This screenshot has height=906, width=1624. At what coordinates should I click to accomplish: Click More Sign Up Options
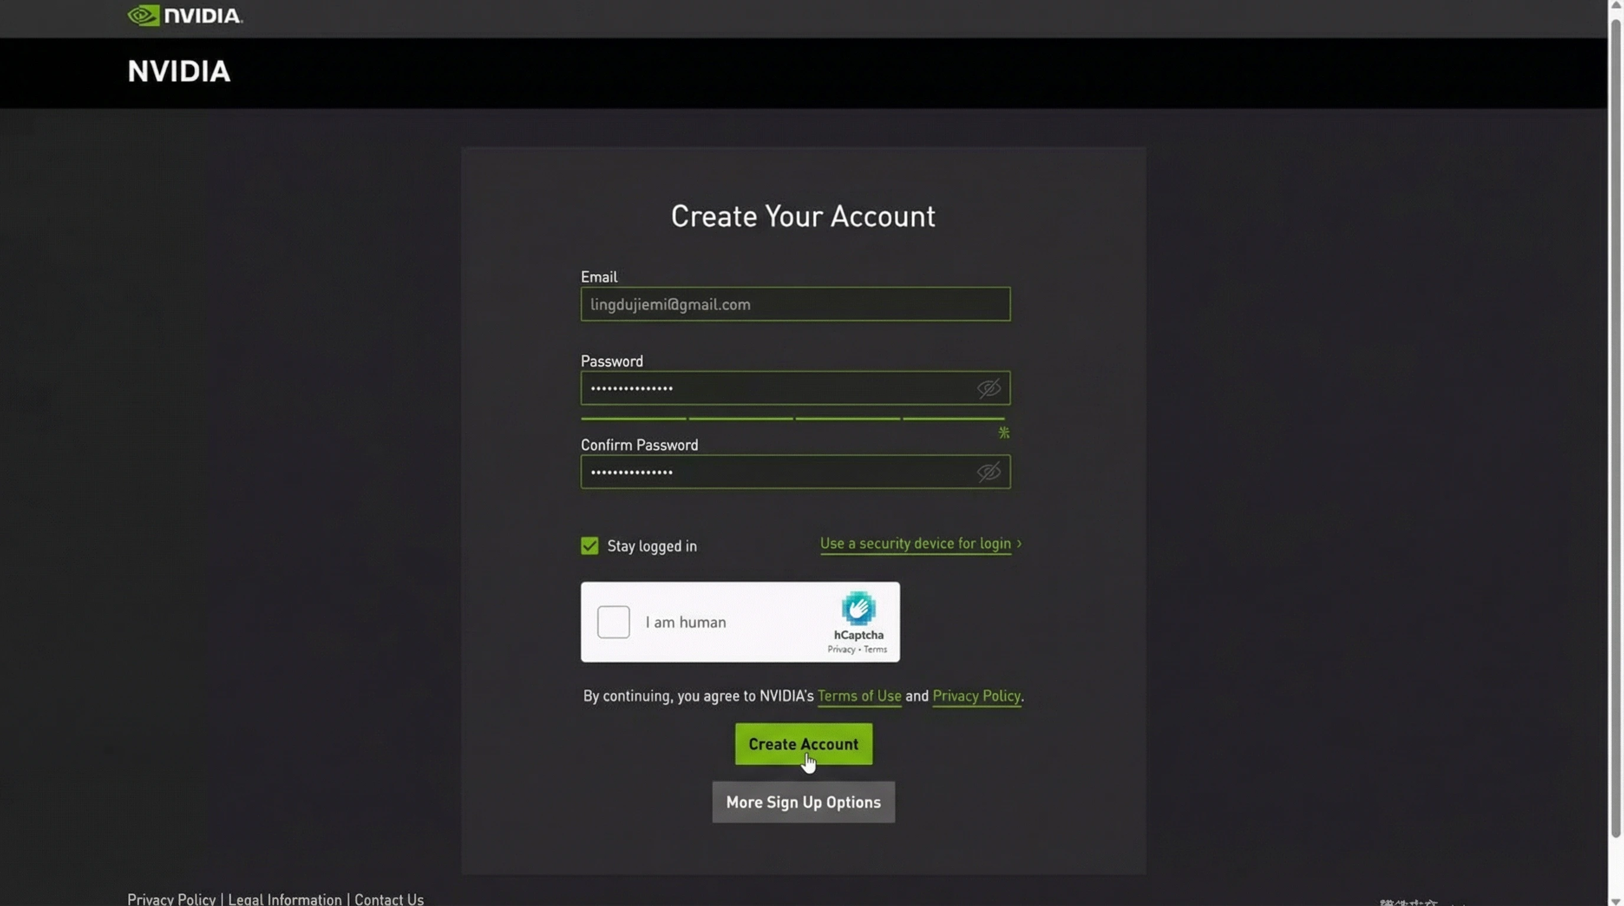(803, 802)
